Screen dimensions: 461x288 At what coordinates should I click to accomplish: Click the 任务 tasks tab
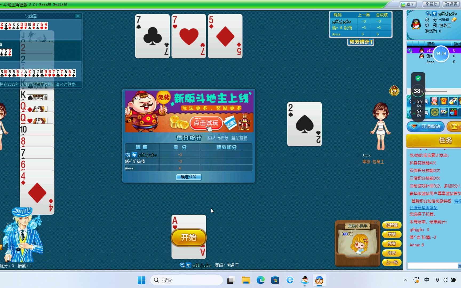tap(445, 140)
